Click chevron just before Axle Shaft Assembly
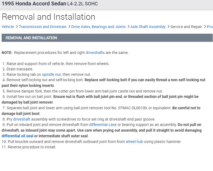This screenshot has width=213, height=171. point(128,27)
